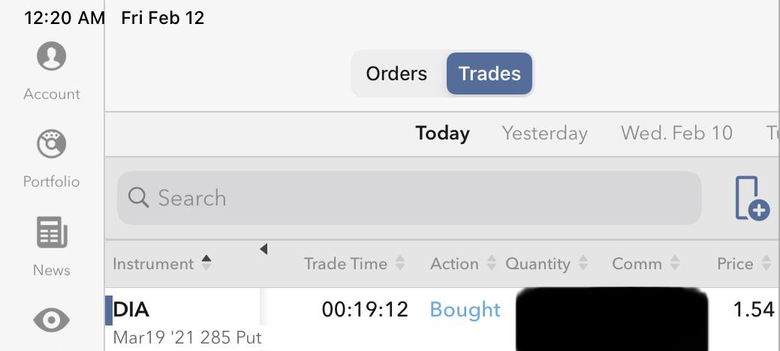Select the Today date tab
Screen dimensions: 780x351
pyautogui.click(x=442, y=133)
